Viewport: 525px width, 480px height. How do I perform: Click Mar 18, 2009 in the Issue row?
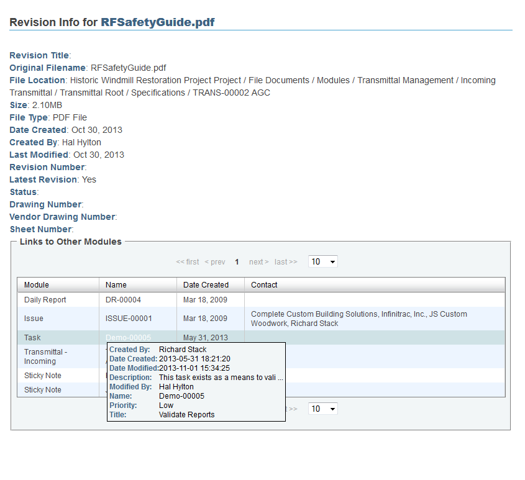coord(205,319)
